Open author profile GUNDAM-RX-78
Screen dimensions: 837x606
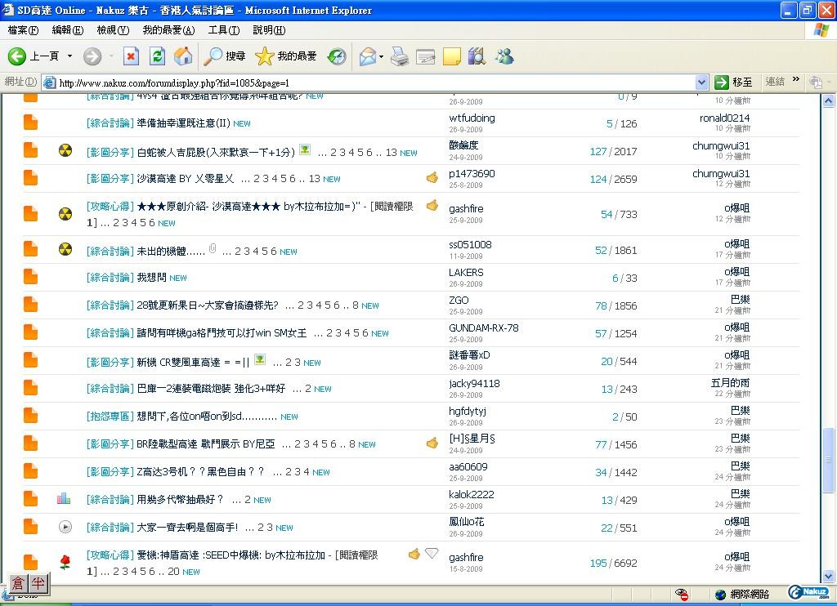pyautogui.click(x=484, y=328)
